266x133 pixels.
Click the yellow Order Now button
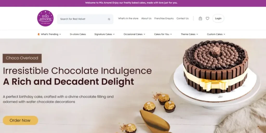(x=20, y=121)
